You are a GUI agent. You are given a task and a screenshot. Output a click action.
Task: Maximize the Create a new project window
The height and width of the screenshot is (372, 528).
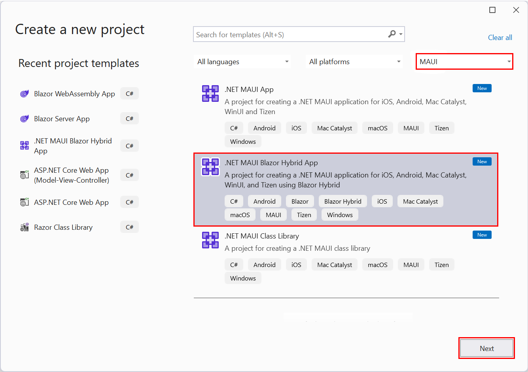click(x=492, y=10)
